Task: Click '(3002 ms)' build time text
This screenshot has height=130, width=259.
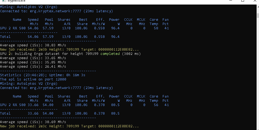Action: click(131, 54)
